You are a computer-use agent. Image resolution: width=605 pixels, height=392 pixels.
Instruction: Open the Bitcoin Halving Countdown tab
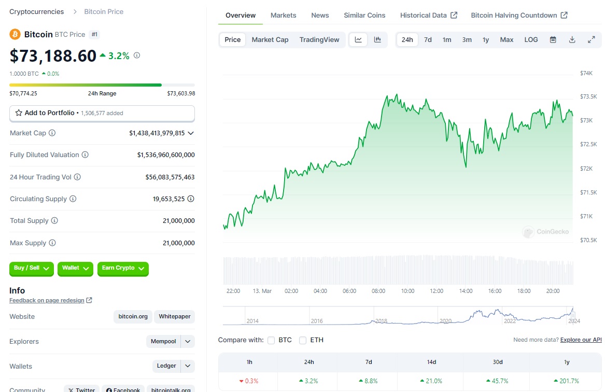tap(519, 16)
